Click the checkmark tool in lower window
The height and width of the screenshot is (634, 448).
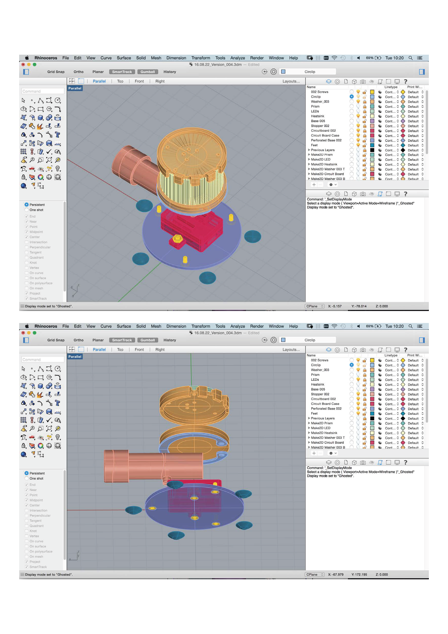click(49, 420)
